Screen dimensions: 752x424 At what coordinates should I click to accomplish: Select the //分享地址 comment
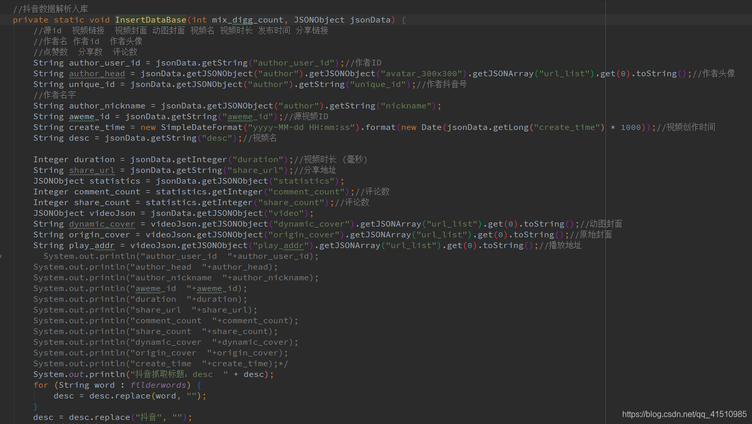pyautogui.click(x=315, y=170)
